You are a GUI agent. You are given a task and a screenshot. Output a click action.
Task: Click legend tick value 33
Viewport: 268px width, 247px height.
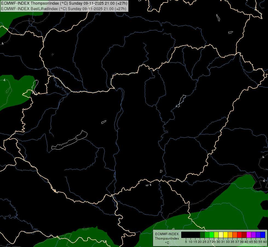[228, 242]
